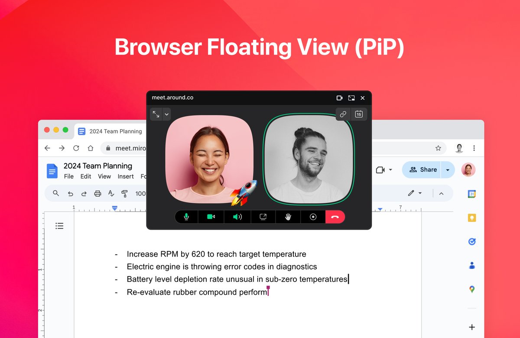This screenshot has width=520, height=338.
Task: Open browser home page
Action: [91, 148]
